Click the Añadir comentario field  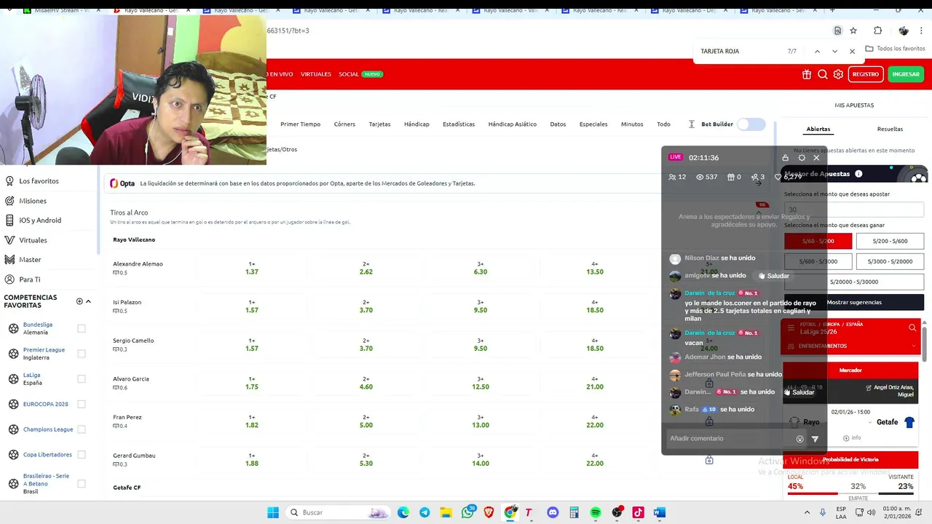tap(730, 439)
